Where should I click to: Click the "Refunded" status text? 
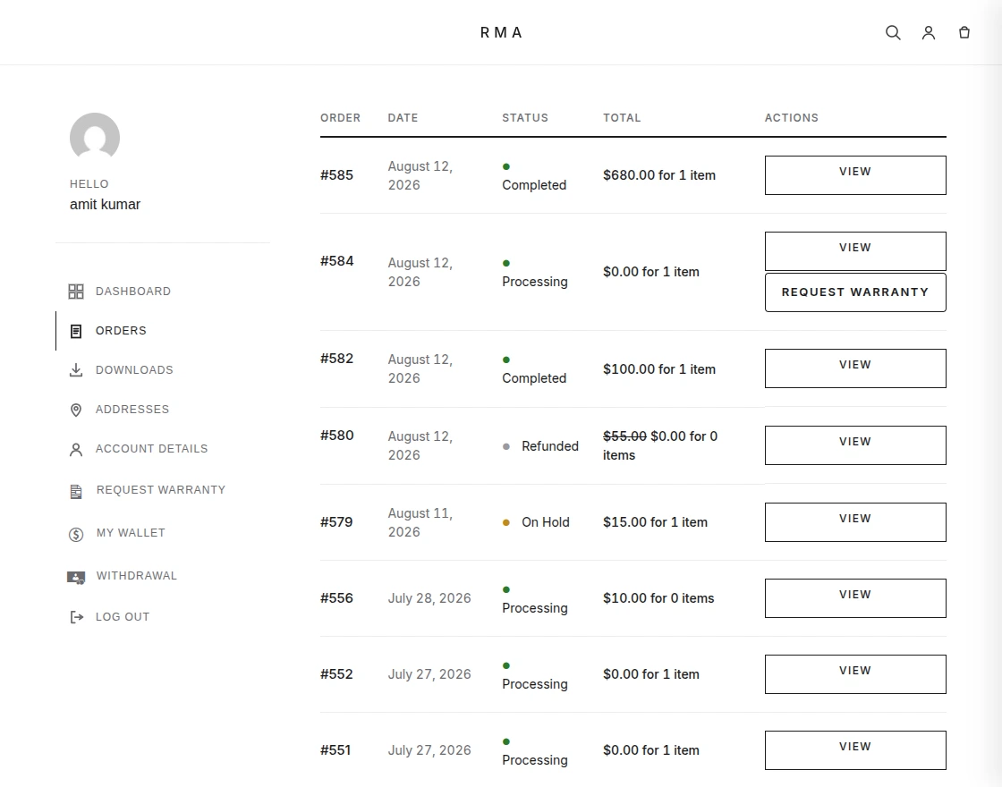tap(549, 446)
